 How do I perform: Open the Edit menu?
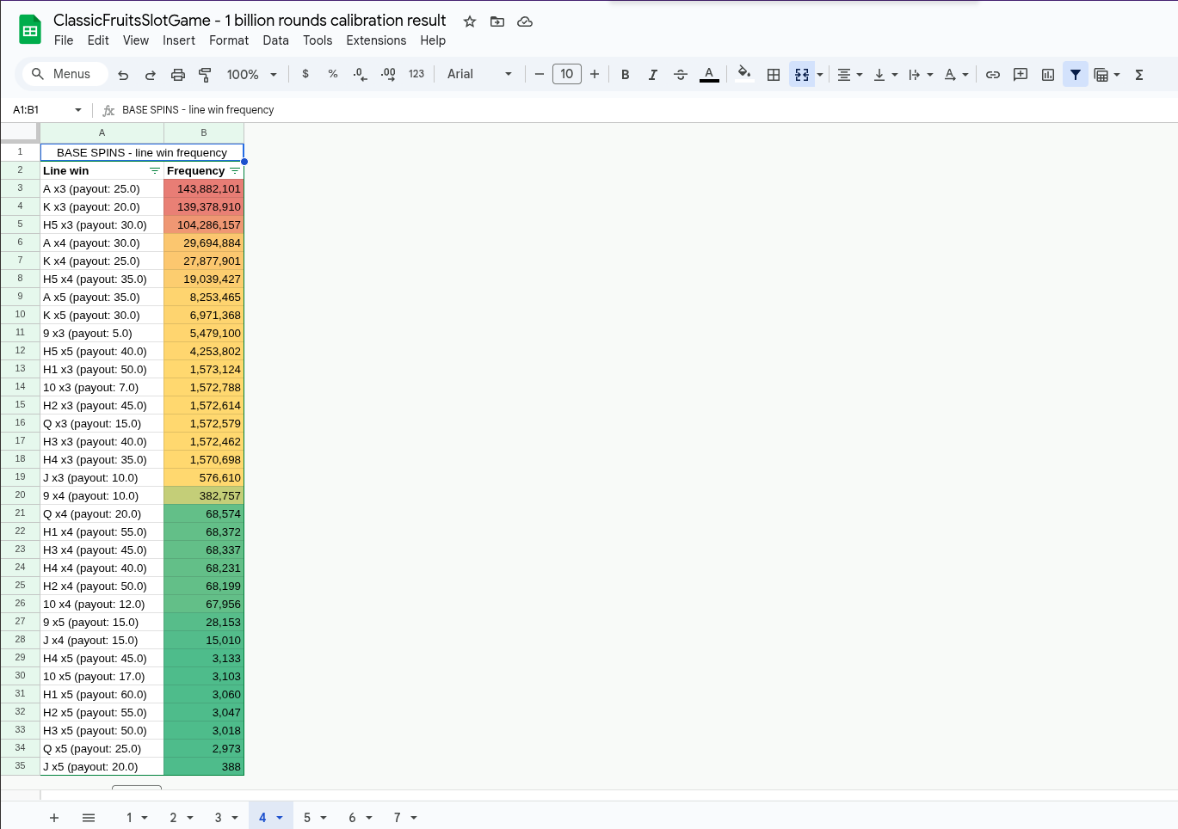[98, 40]
